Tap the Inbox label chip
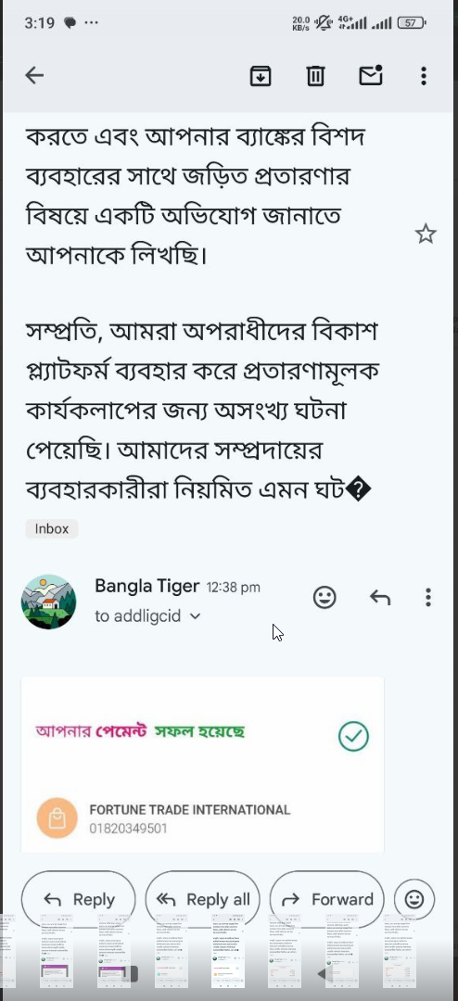Viewport: 458px width, 1001px height. coord(52,528)
